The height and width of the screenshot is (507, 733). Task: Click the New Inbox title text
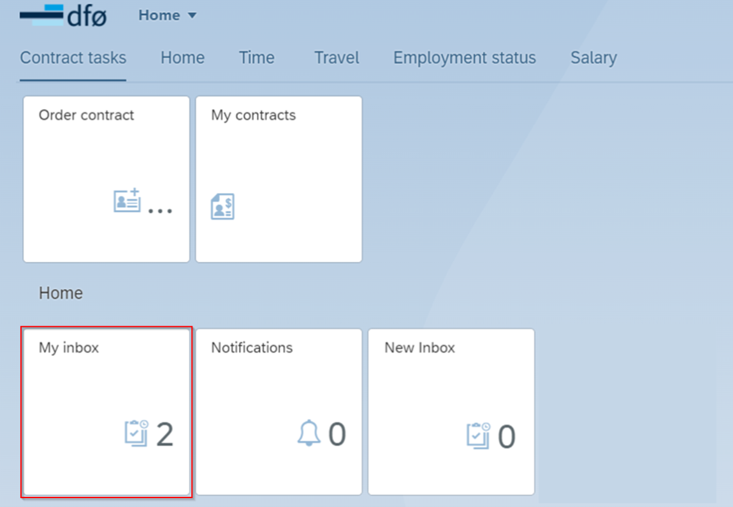click(x=420, y=348)
